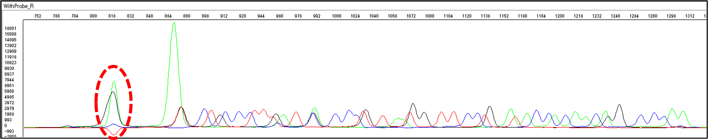The width and height of the screenshot is (708, 140).
Task: Click the 816 mark on the top ruler
Action: coord(112,16)
